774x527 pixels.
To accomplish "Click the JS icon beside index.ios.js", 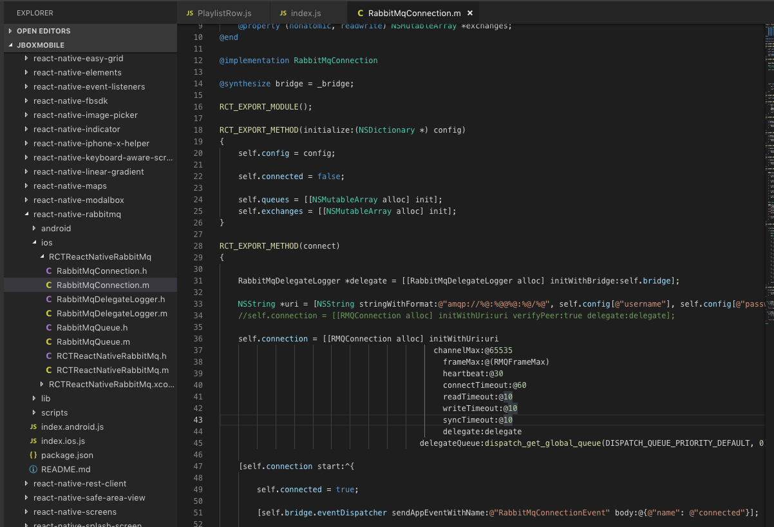I will click(33, 441).
